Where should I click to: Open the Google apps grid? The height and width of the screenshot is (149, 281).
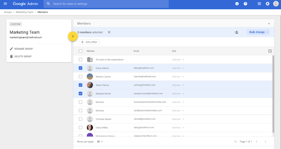click(x=259, y=4)
